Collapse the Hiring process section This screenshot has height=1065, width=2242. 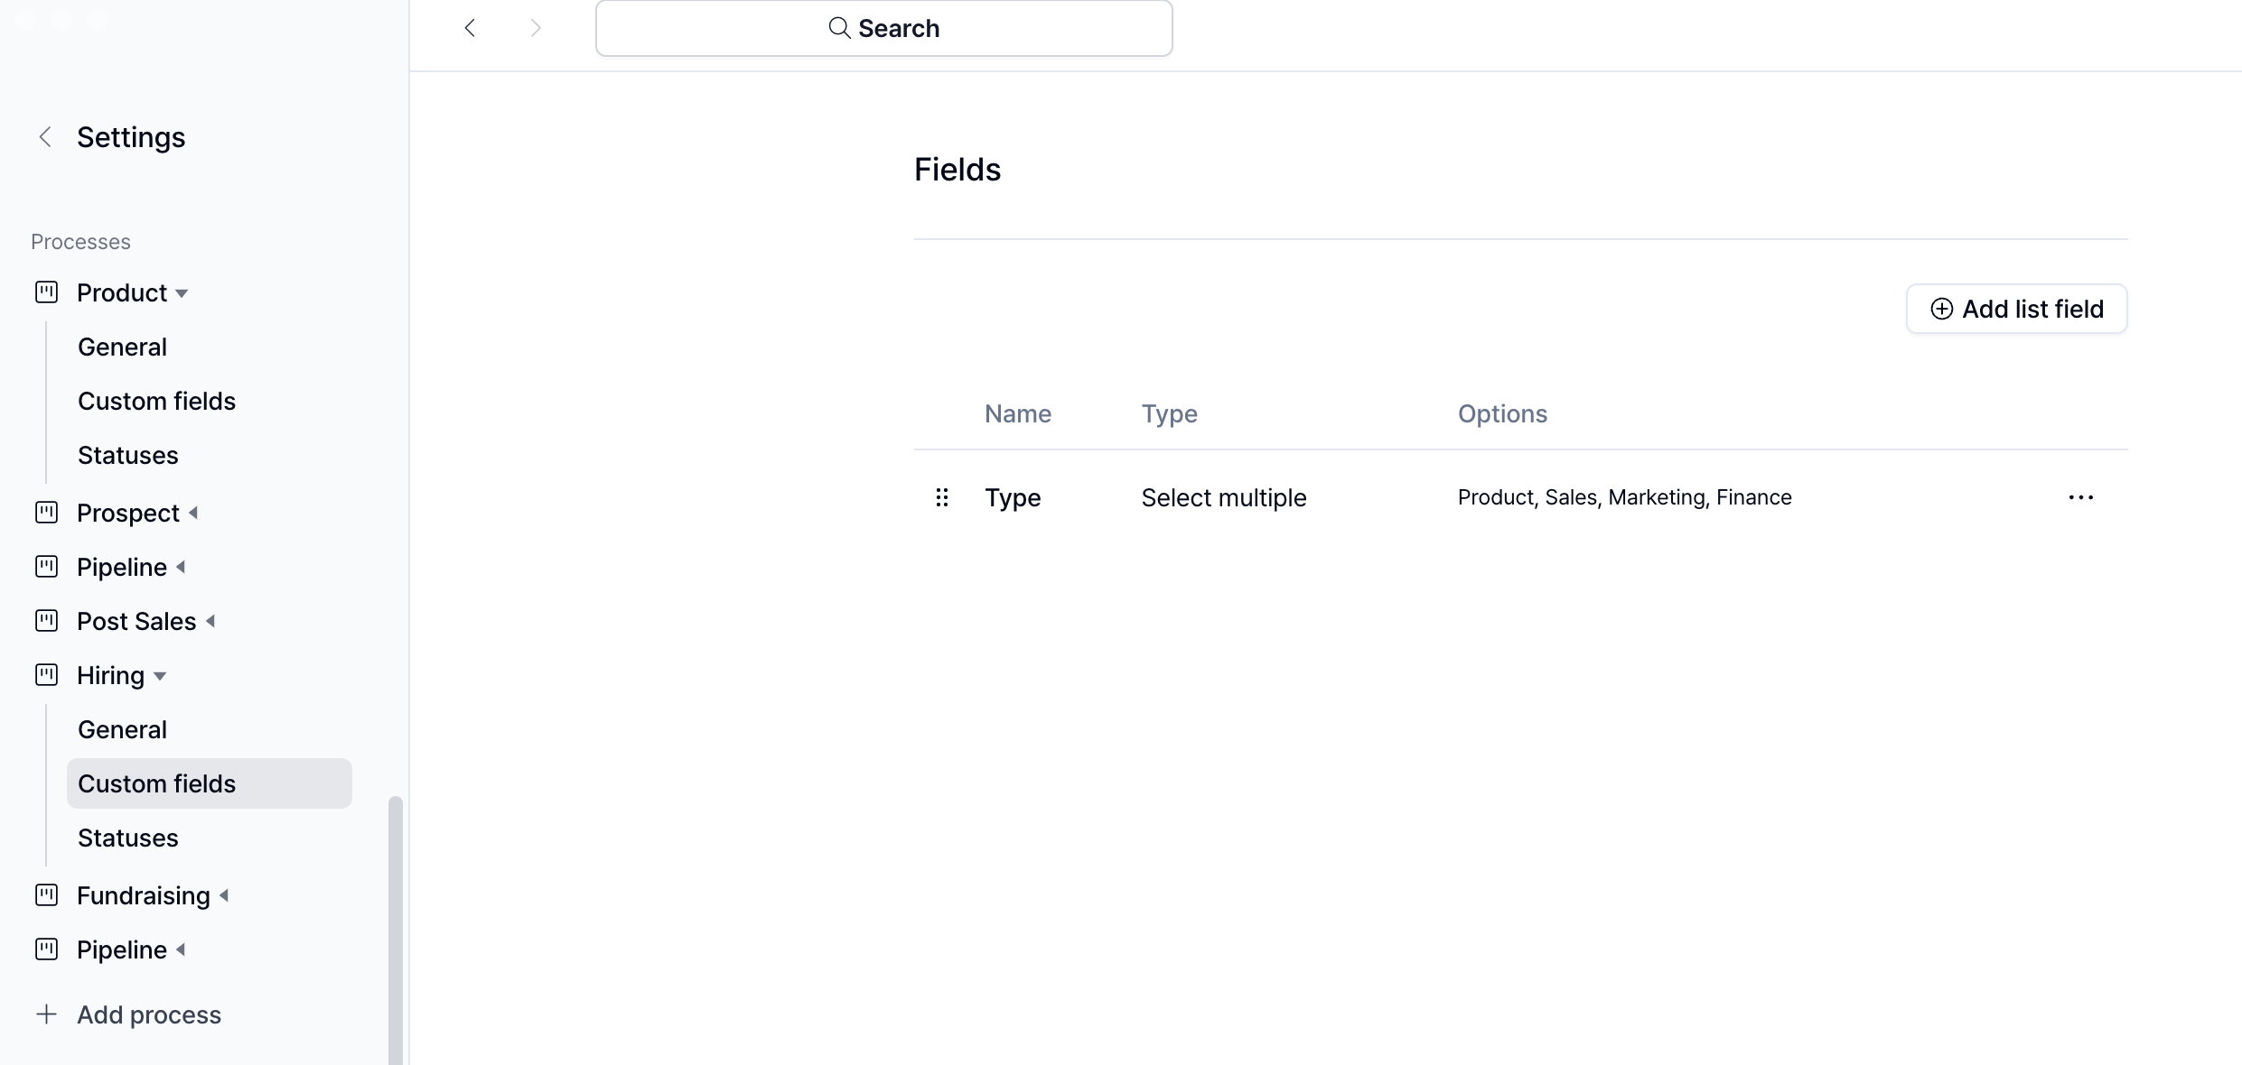coord(161,675)
